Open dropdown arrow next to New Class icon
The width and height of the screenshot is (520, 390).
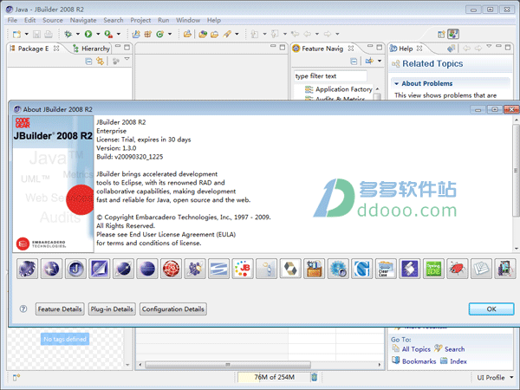point(170,34)
